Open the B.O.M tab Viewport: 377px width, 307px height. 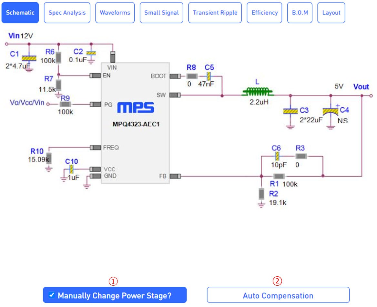(x=300, y=13)
